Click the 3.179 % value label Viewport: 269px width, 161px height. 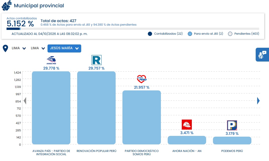(x=232, y=134)
